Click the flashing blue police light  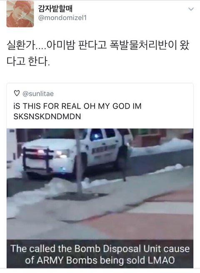(96, 135)
